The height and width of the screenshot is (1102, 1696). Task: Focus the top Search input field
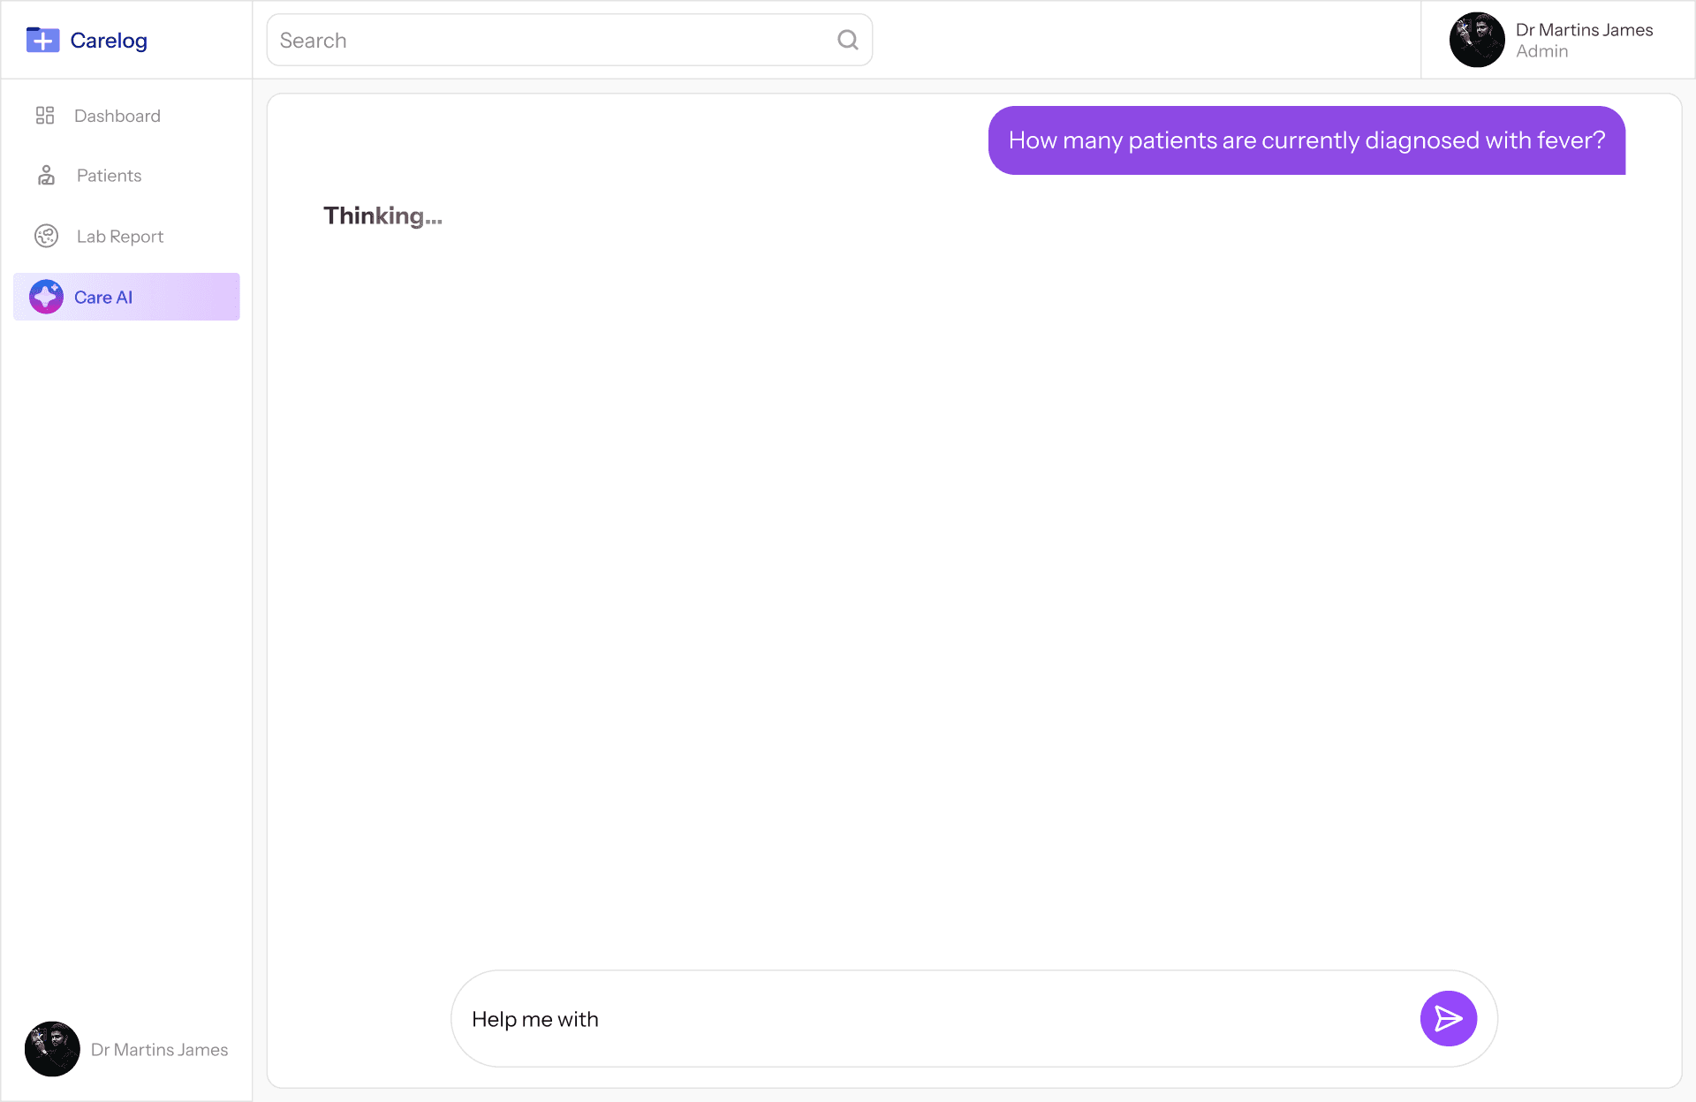tap(548, 41)
